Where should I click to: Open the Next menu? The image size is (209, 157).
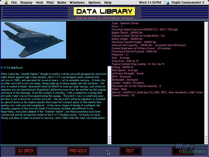[39, 3]
